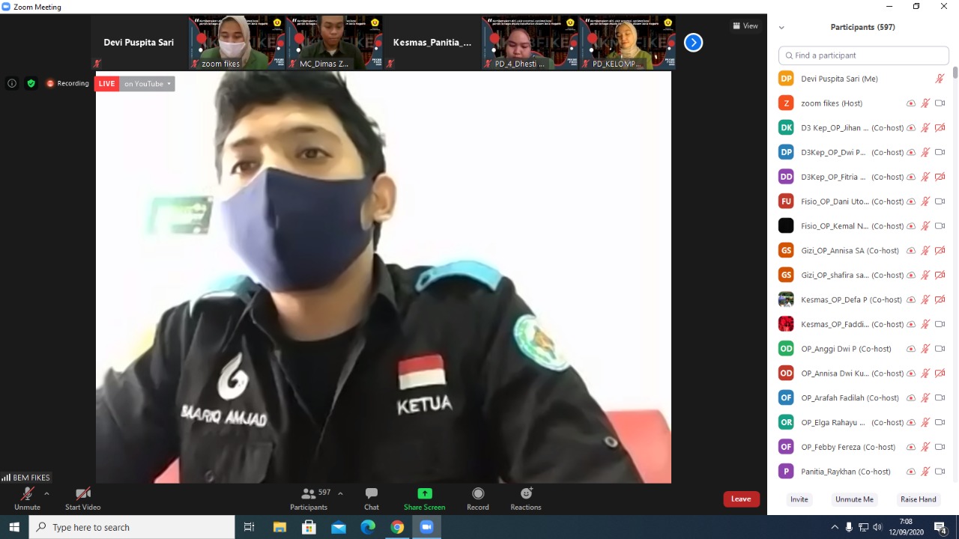Collapse Participants panel using chevron
This screenshot has width=959, height=539.
(x=781, y=28)
